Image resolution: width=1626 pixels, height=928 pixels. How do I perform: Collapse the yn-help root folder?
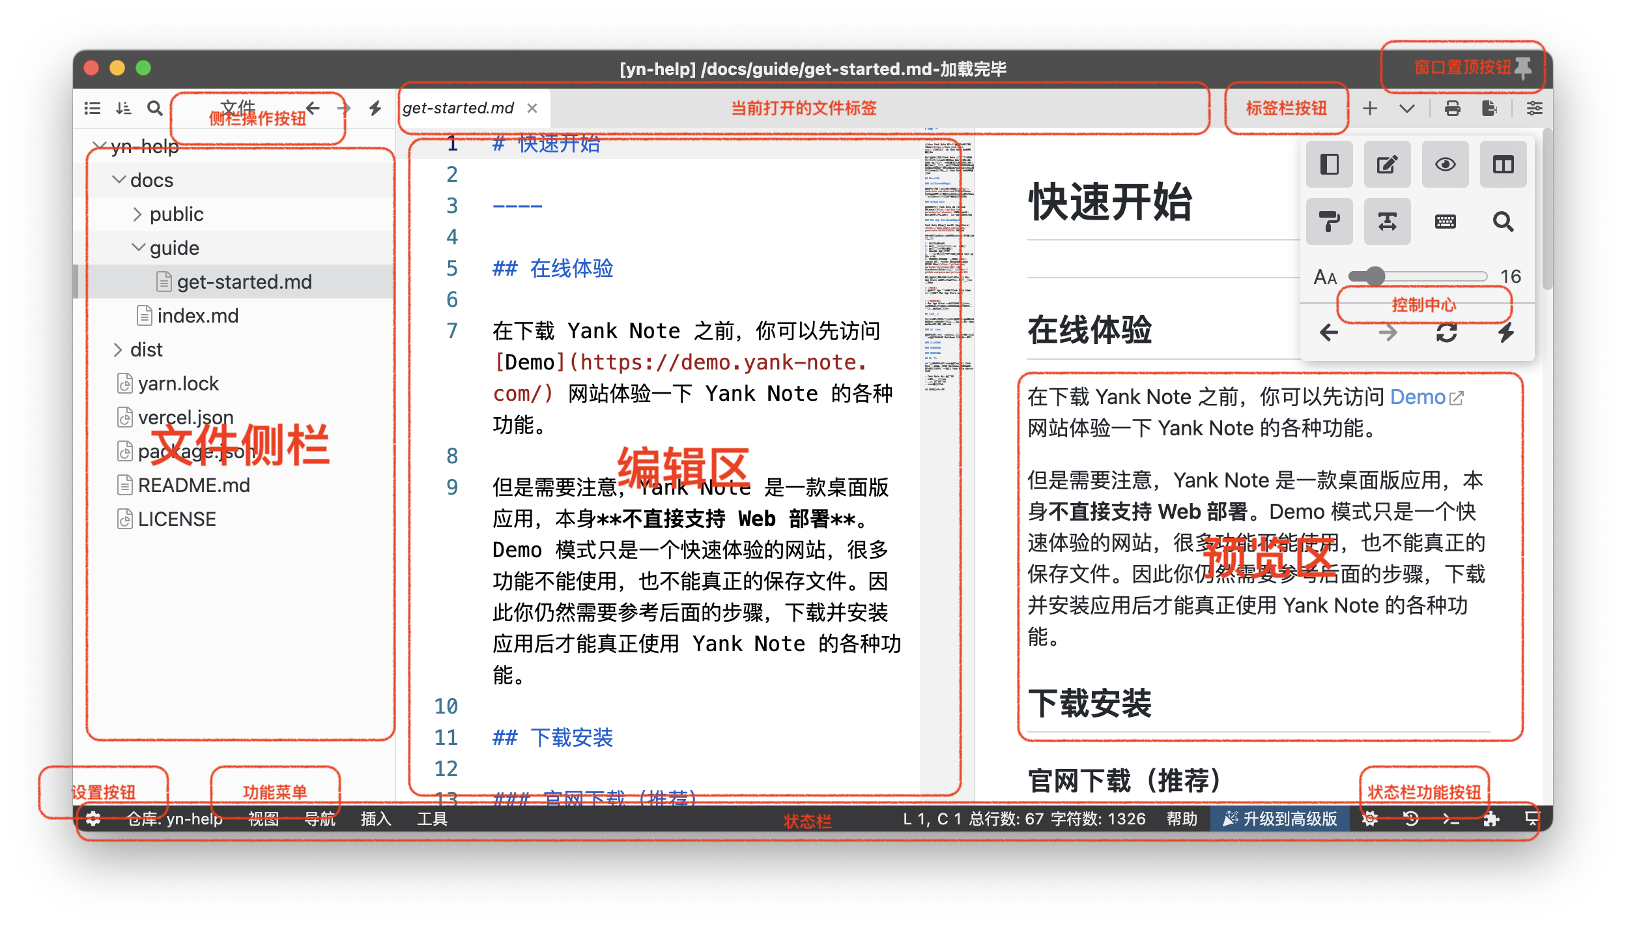click(98, 146)
